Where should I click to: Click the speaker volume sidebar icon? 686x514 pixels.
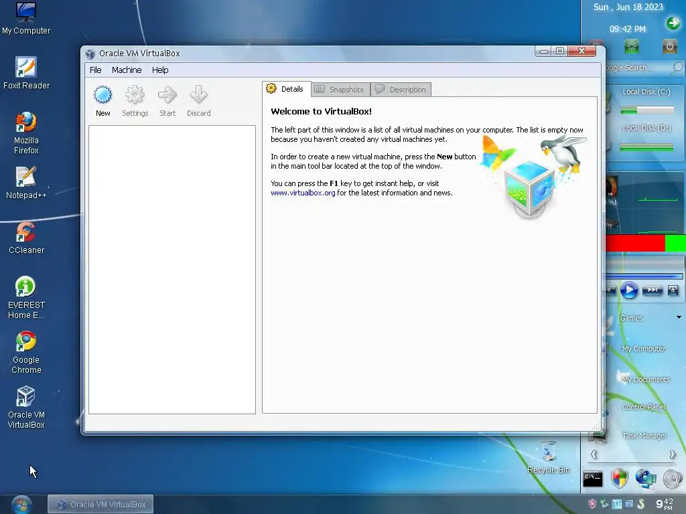coord(673,479)
